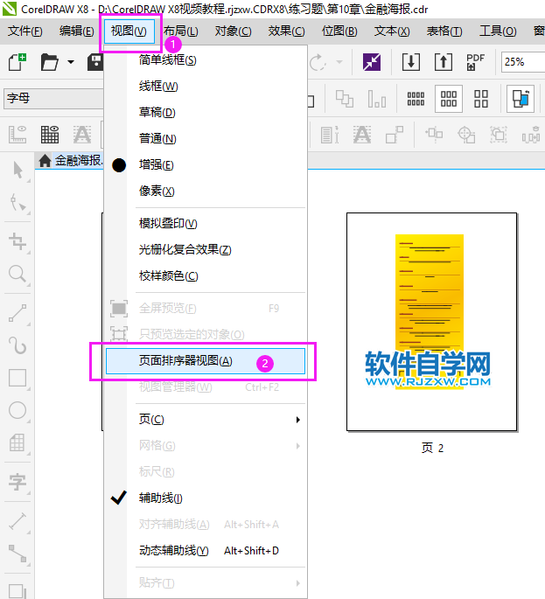This screenshot has width=545, height=599.
Task: Click the two connected squares icon
Action: point(395,135)
